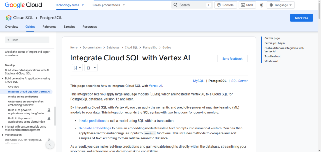Click the Google Cloud logo
The height and width of the screenshot is (152, 321).
pos(23,5)
